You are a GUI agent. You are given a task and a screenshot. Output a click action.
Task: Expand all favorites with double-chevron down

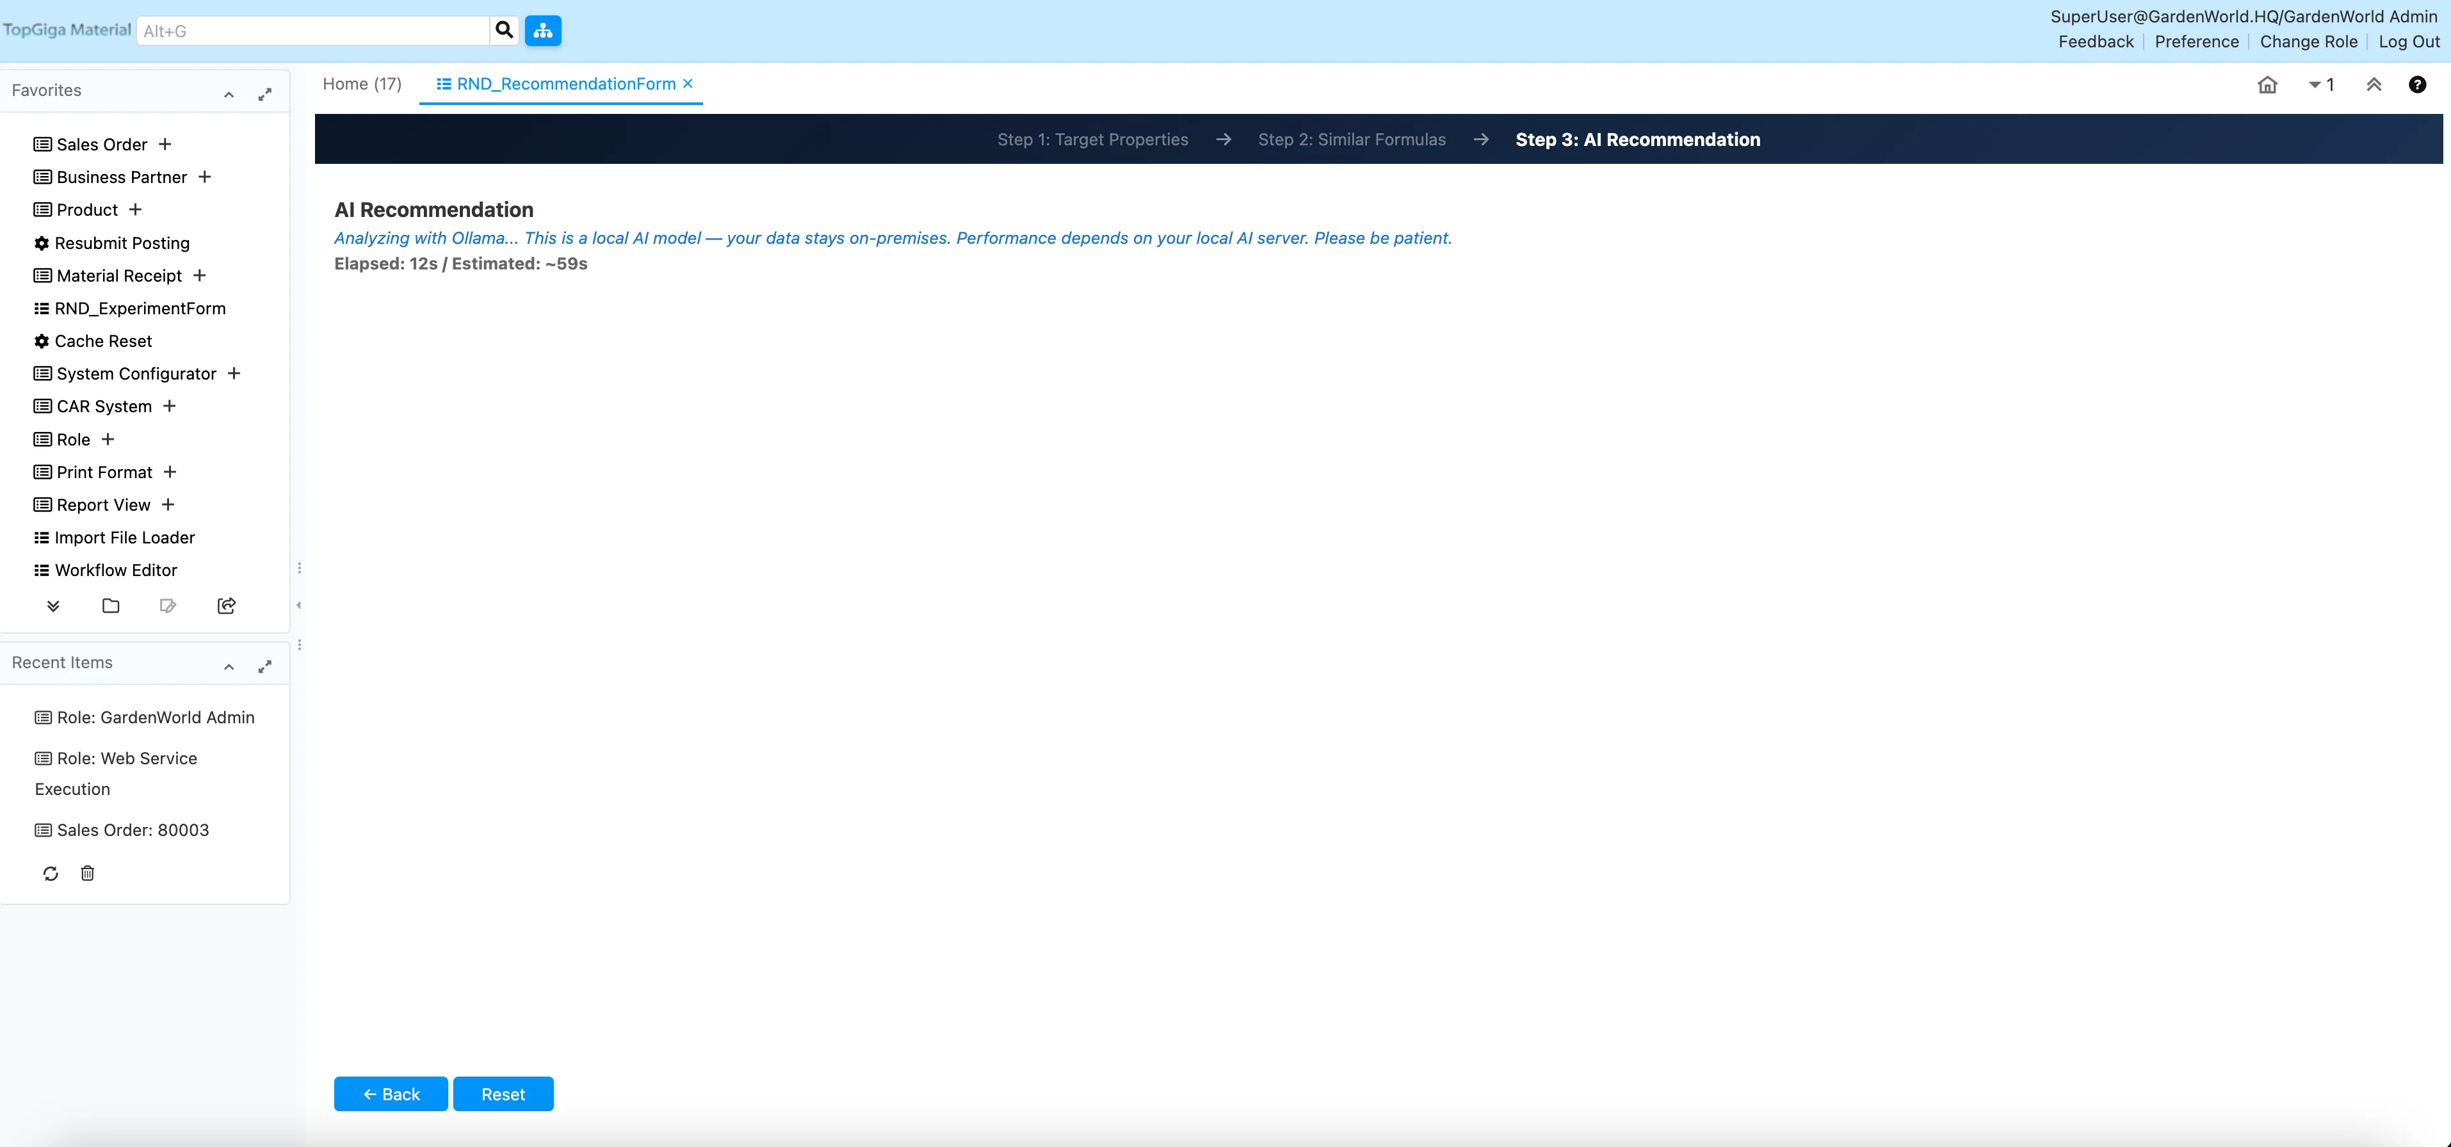pyautogui.click(x=53, y=606)
